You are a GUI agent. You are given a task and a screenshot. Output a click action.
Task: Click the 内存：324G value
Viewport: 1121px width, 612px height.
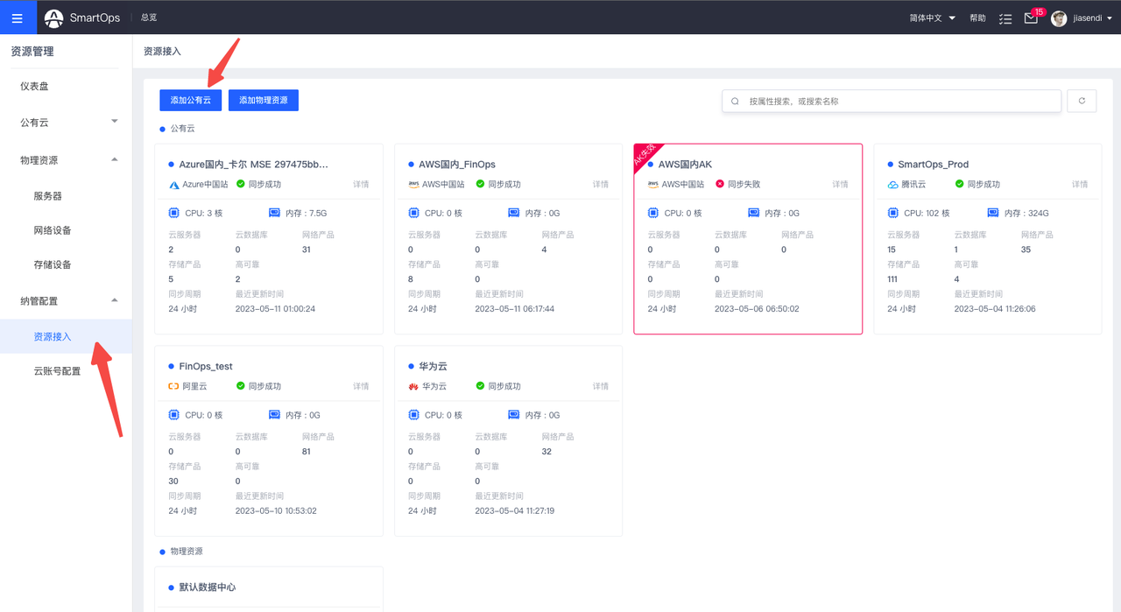pos(1027,213)
